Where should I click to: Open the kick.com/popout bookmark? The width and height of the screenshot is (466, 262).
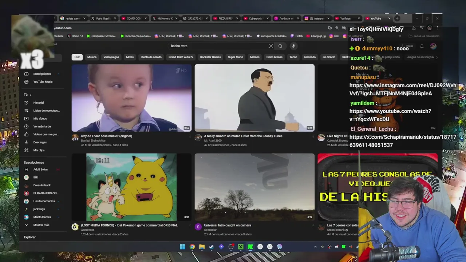pyautogui.click(x=135, y=36)
